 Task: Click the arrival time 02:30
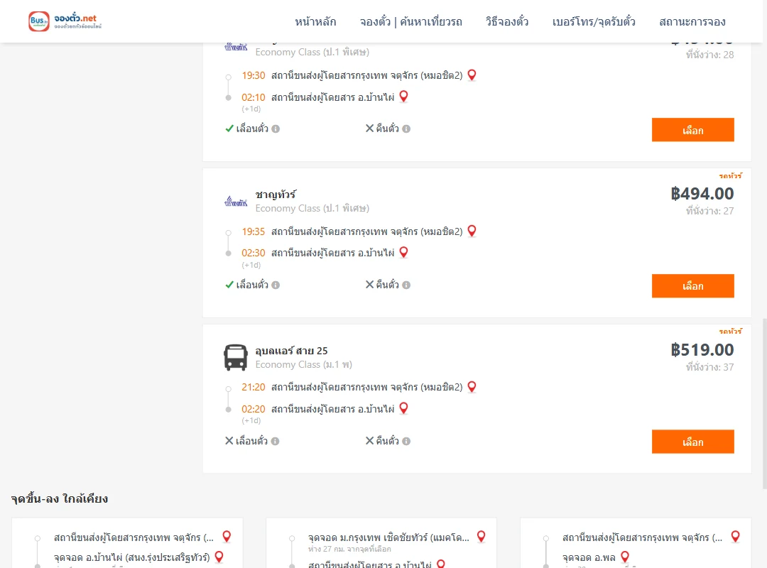click(254, 253)
